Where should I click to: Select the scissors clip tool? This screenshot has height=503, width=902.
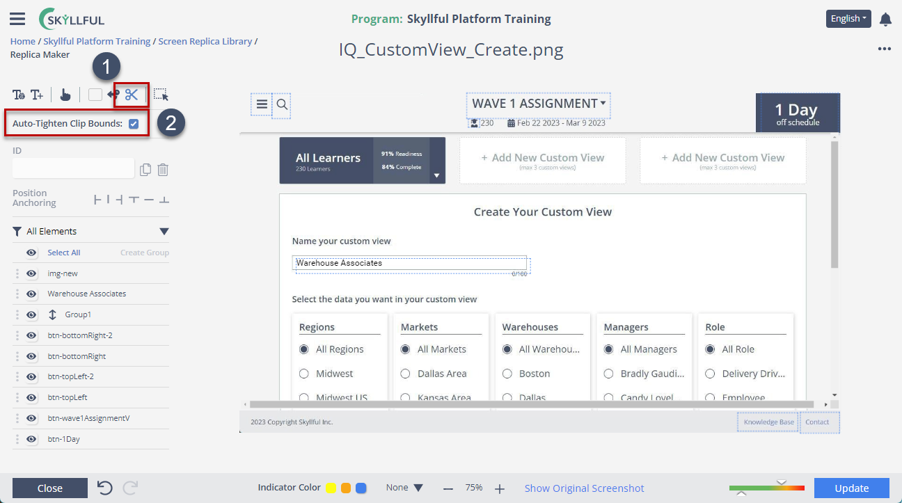[x=132, y=95]
